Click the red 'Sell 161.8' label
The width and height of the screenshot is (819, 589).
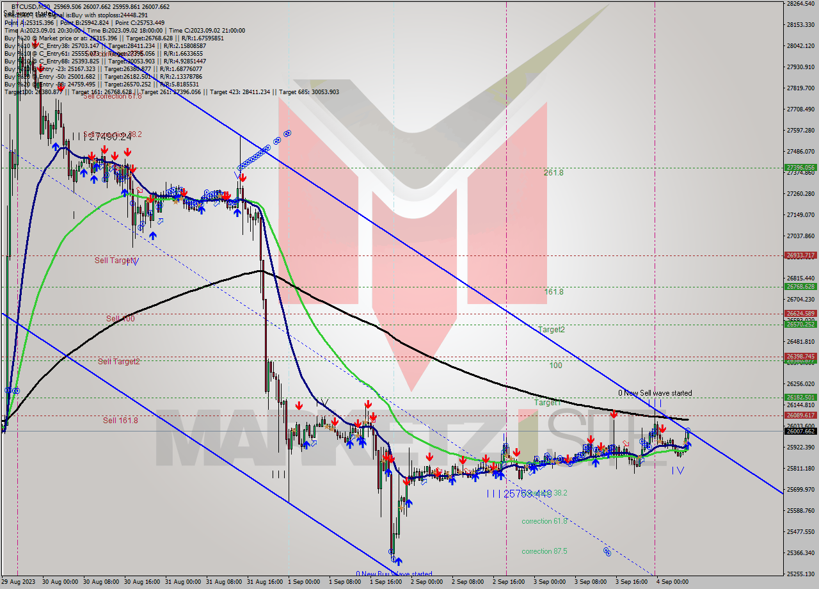(120, 420)
